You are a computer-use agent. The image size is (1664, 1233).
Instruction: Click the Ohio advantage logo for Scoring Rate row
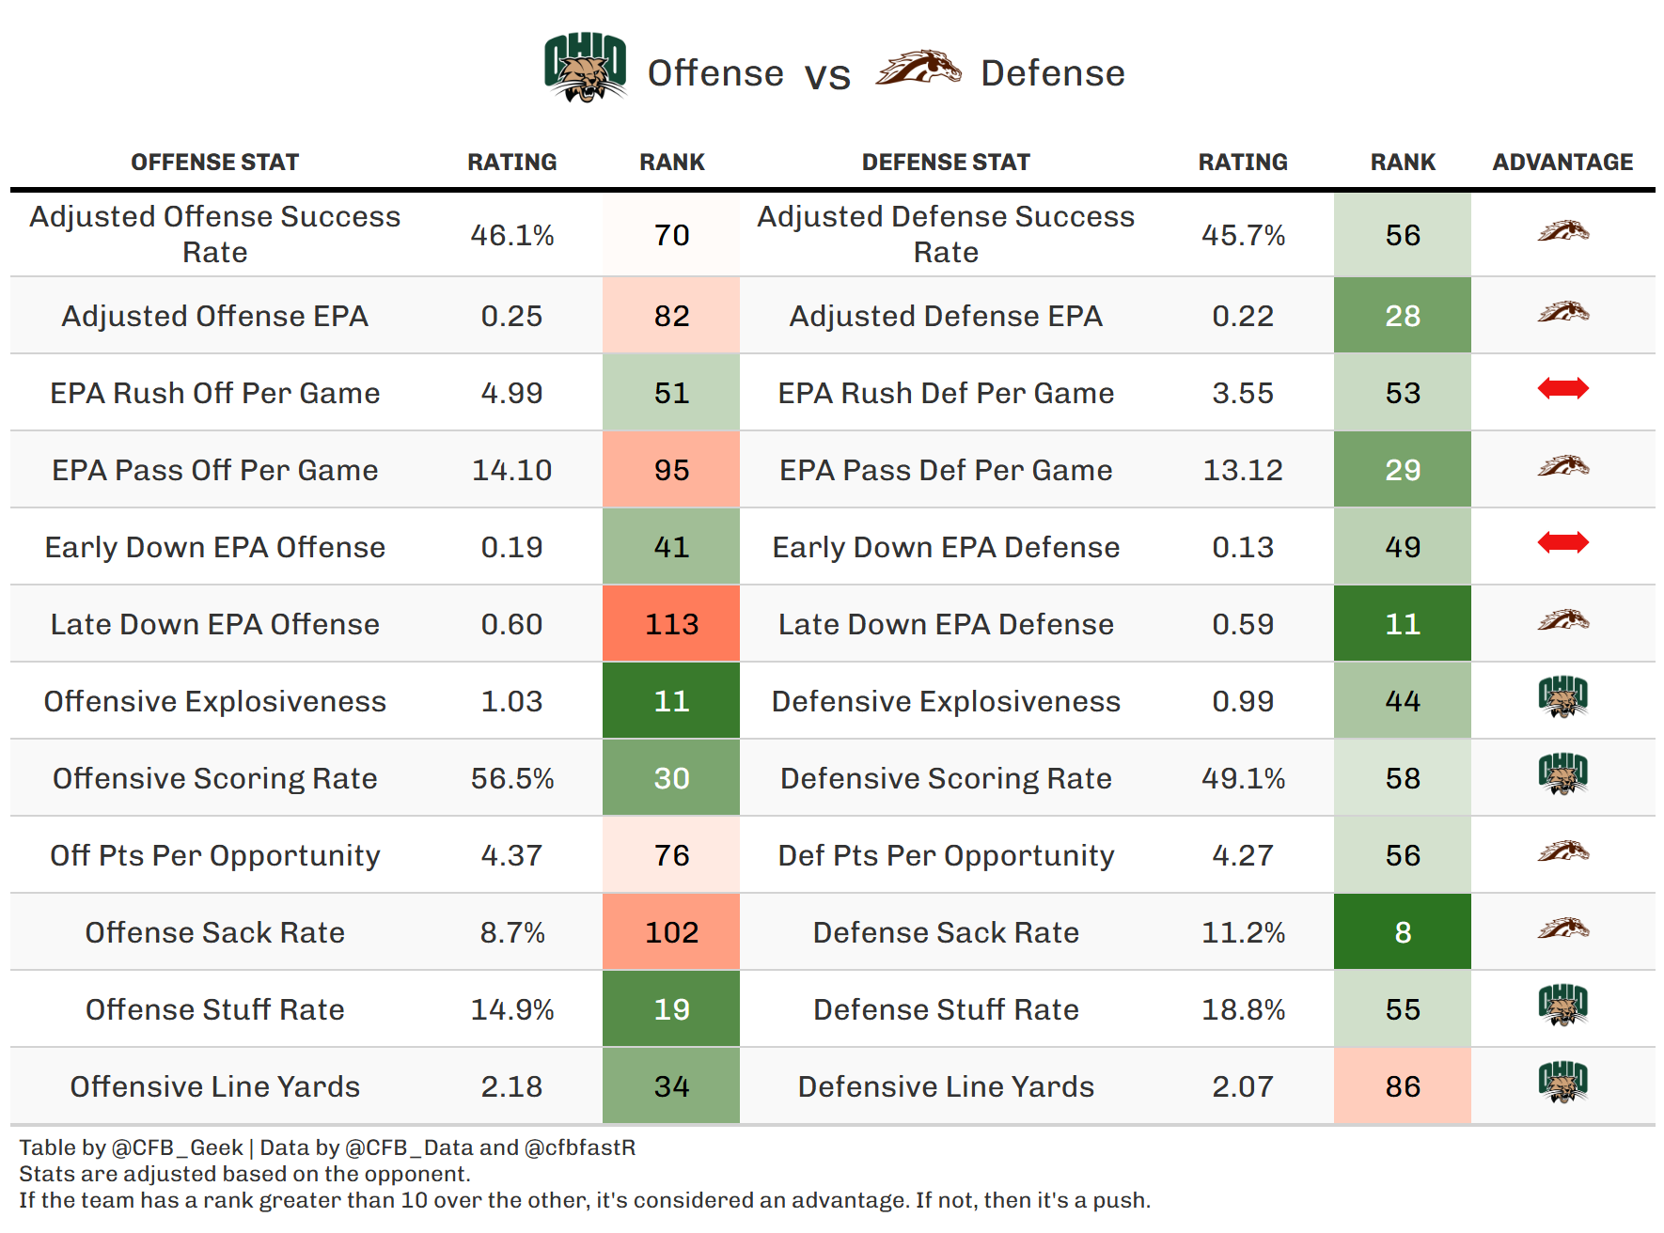point(1562,774)
